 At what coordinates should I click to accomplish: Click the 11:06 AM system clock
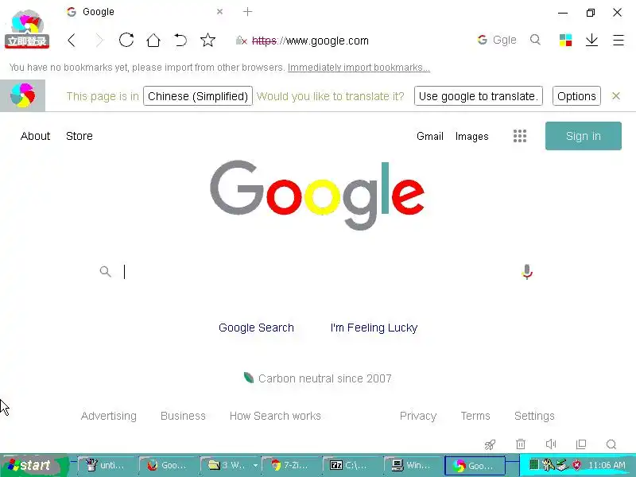tap(607, 465)
